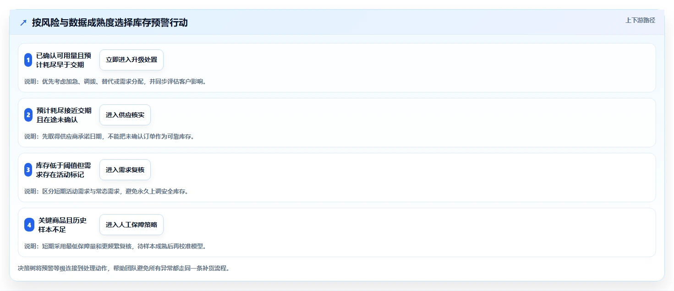Screen dimensions: 674x291
Task: Click the note starting 说明：先取得供应商承诺日期
Action: (x=109, y=136)
